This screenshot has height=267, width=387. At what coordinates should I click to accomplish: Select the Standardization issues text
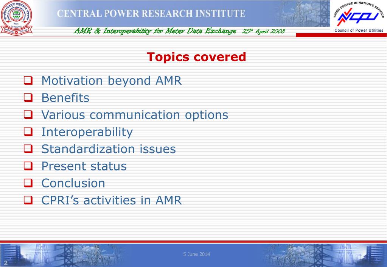109,149
